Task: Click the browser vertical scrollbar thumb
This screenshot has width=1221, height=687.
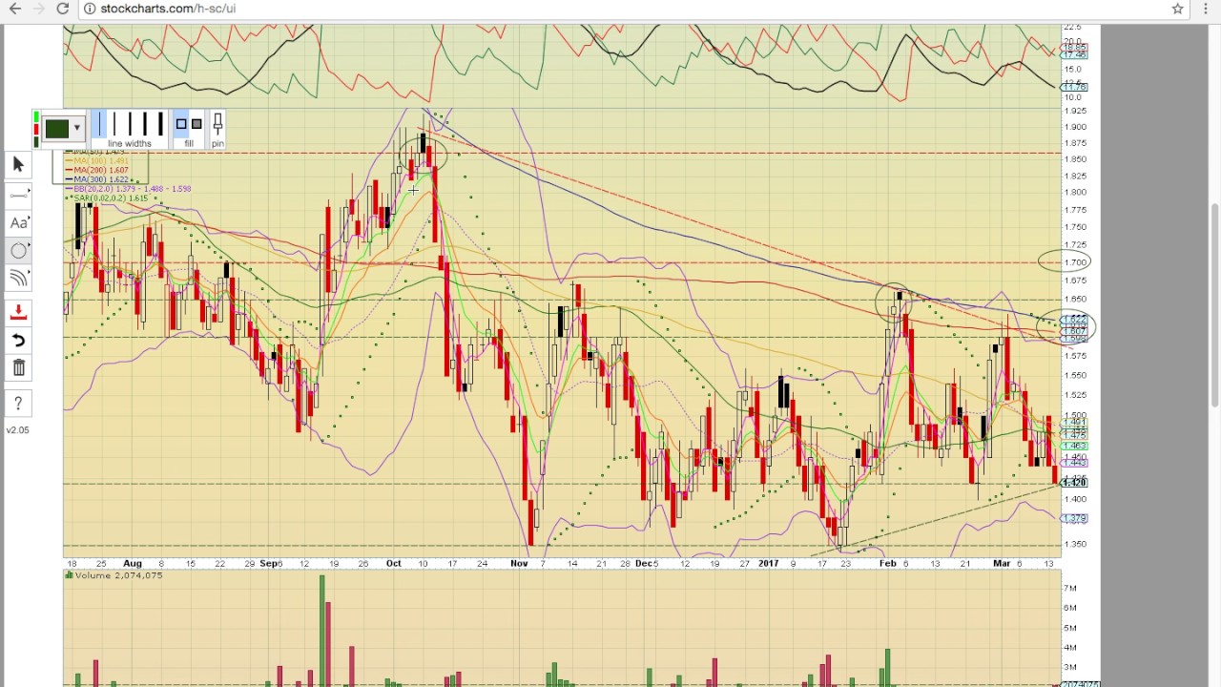Action: (x=1214, y=305)
